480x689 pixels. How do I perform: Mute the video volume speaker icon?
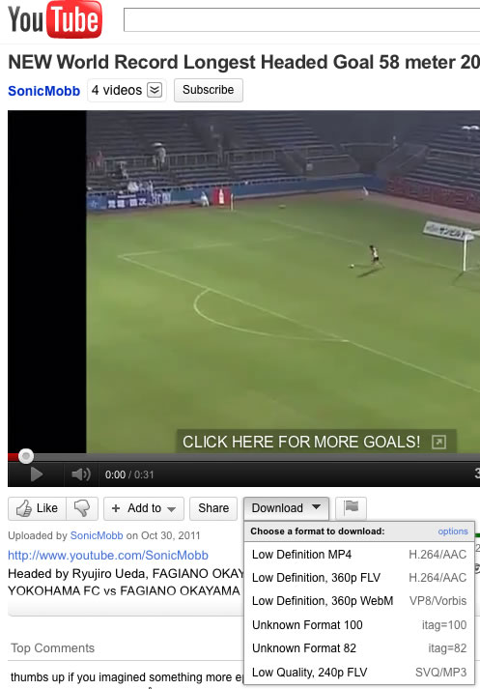(81, 474)
